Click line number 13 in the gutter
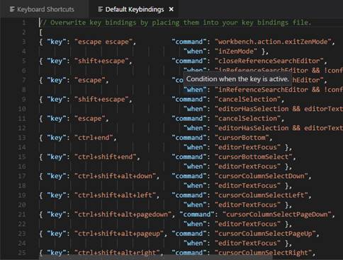343x260 pixels. 22,138
